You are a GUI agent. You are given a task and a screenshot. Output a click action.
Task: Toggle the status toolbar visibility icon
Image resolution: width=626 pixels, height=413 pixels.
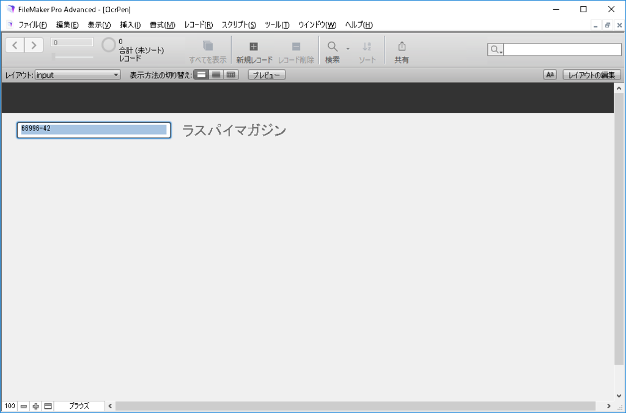tap(48, 406)
